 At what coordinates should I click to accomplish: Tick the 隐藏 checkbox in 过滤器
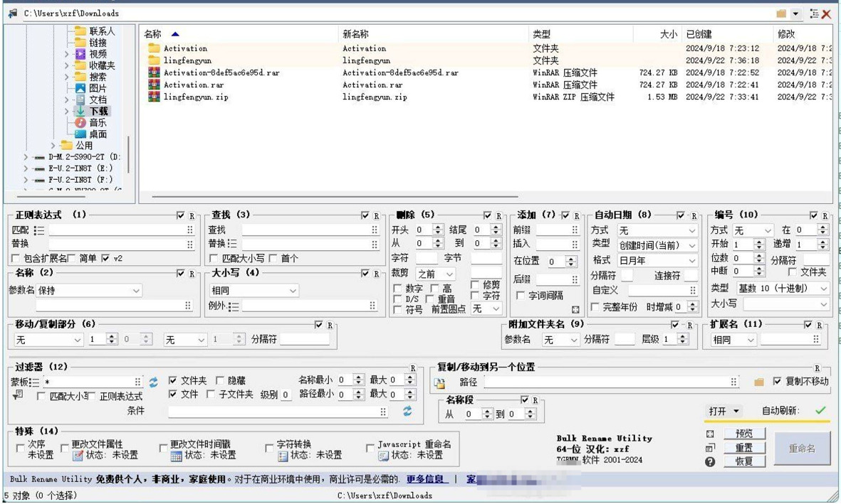coord(219,381)
